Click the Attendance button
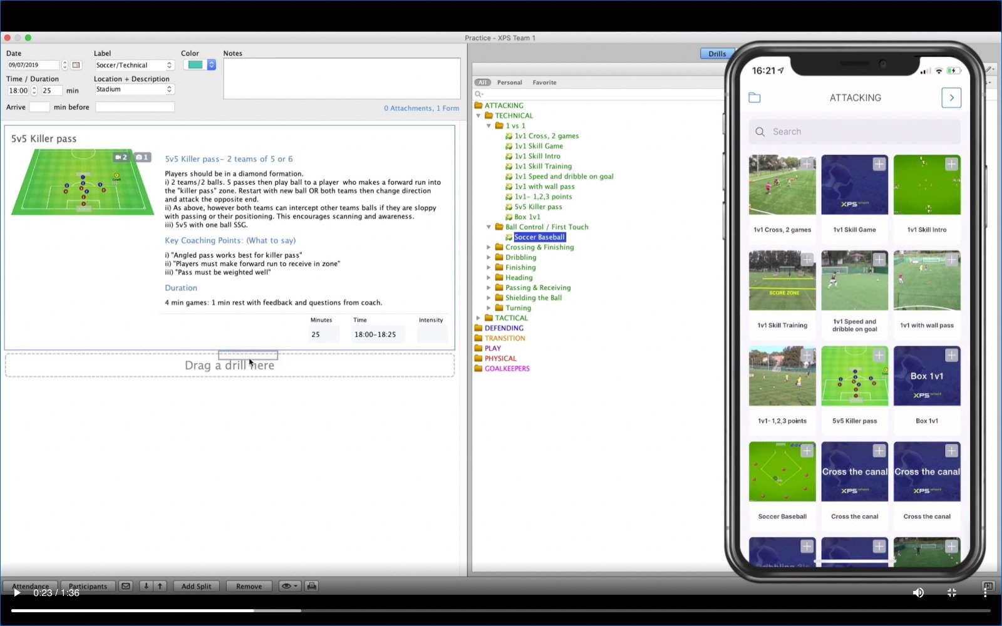Screen dimensions: 1002x626 click(x=30, y=586)
